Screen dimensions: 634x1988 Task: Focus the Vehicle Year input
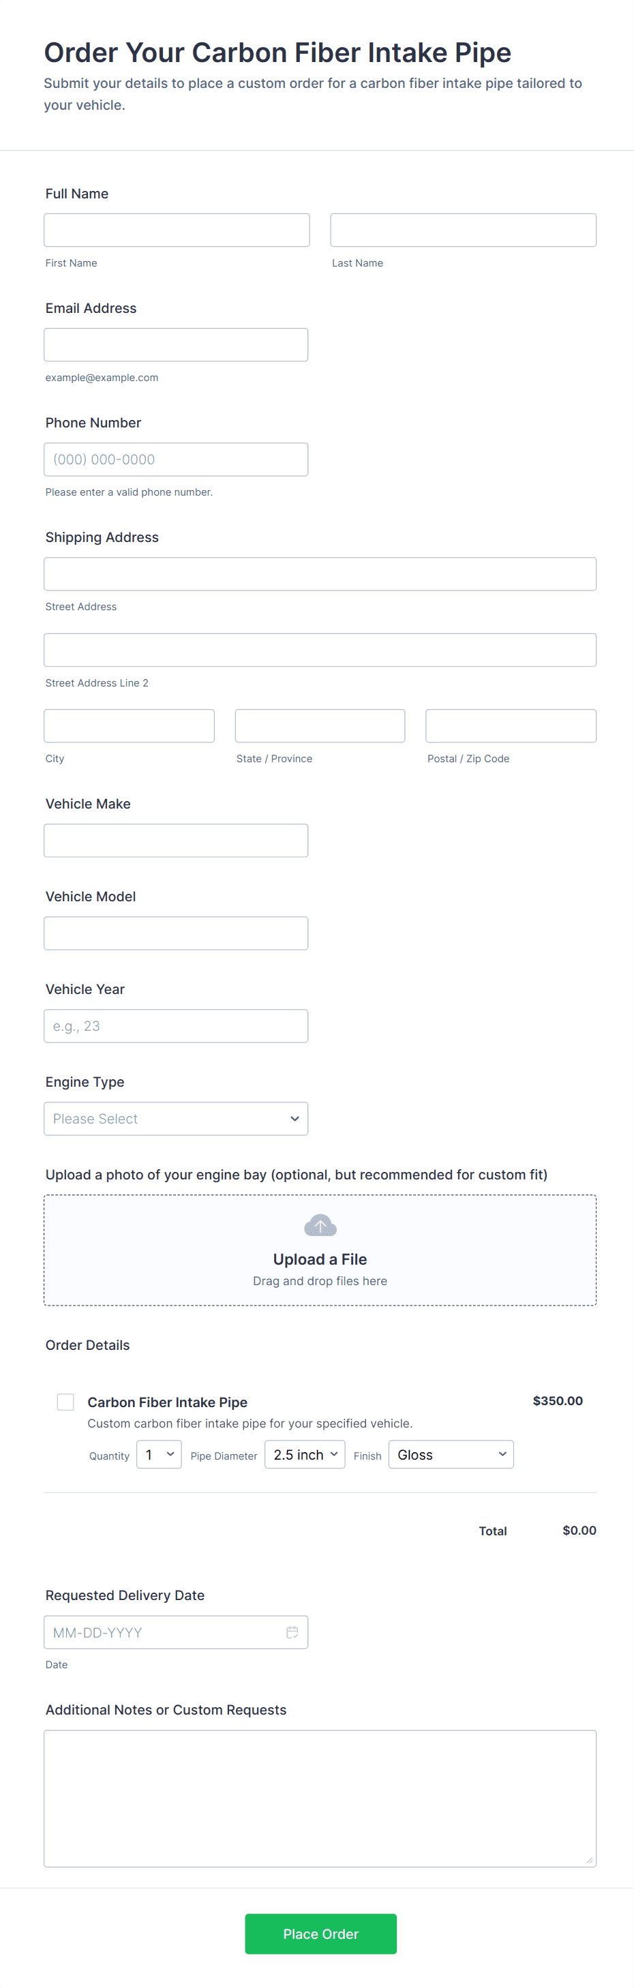[x=176, y=1025]
